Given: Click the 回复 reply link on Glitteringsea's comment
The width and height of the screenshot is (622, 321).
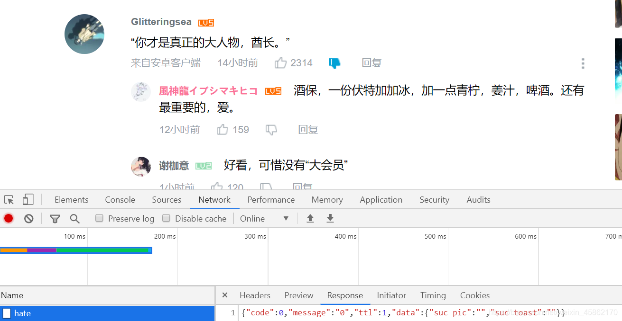Looking at the screenshot, I should [371, 62].
